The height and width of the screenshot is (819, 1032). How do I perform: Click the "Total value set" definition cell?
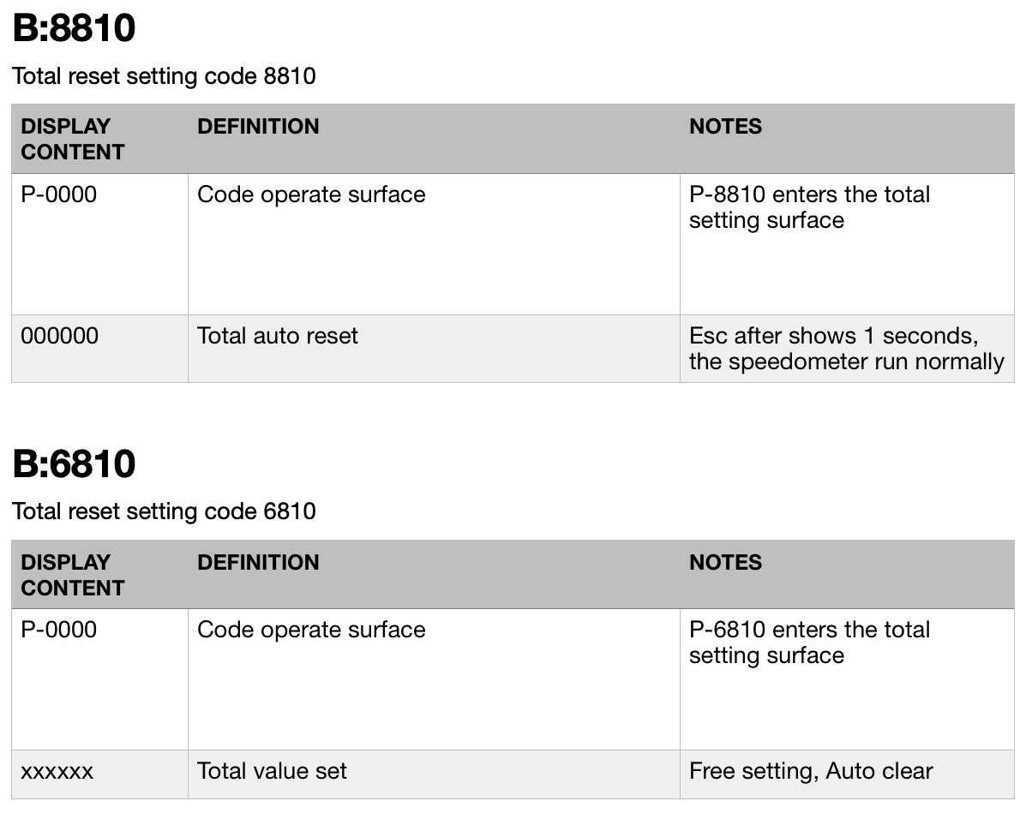point(272,771)
